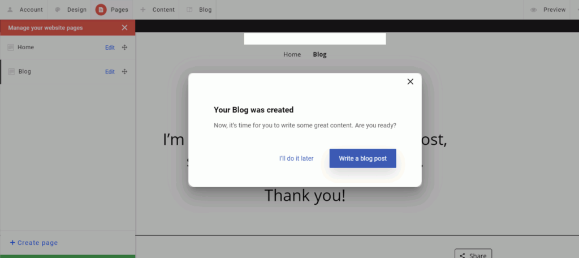Click the Share button
Viewport: 579px width, 258px height.
[x=473, y=254]
